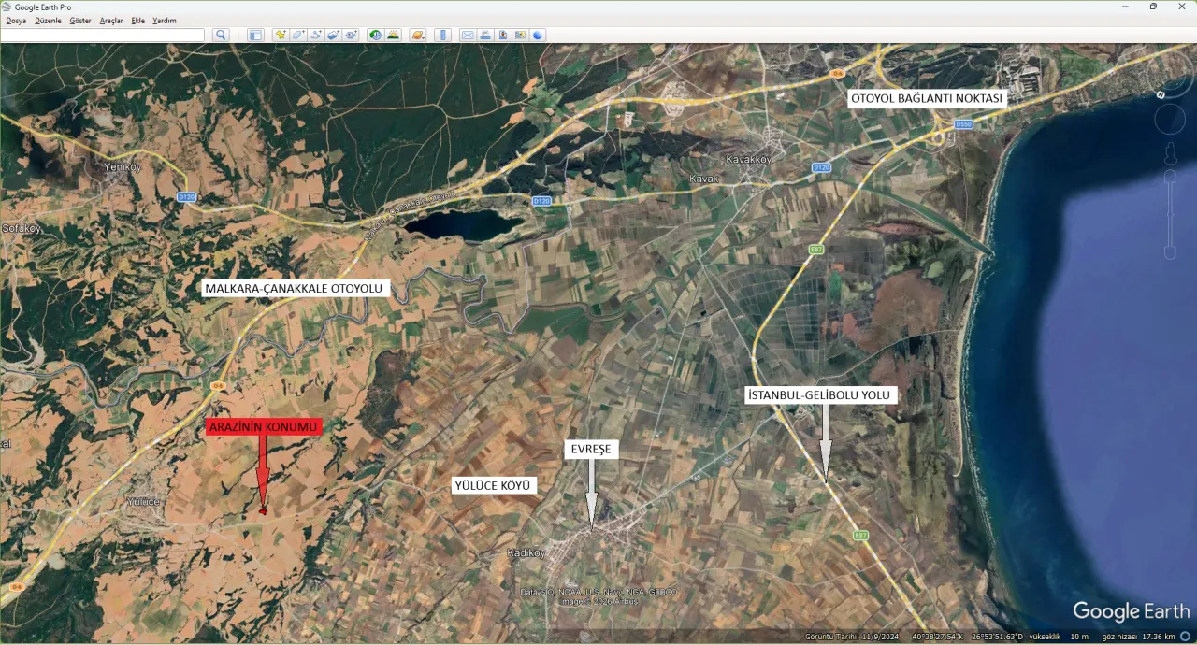Click the search magnifier button
Image resolution: width=1197 pixels, height=645 pixels.
[x=221, y=35]
